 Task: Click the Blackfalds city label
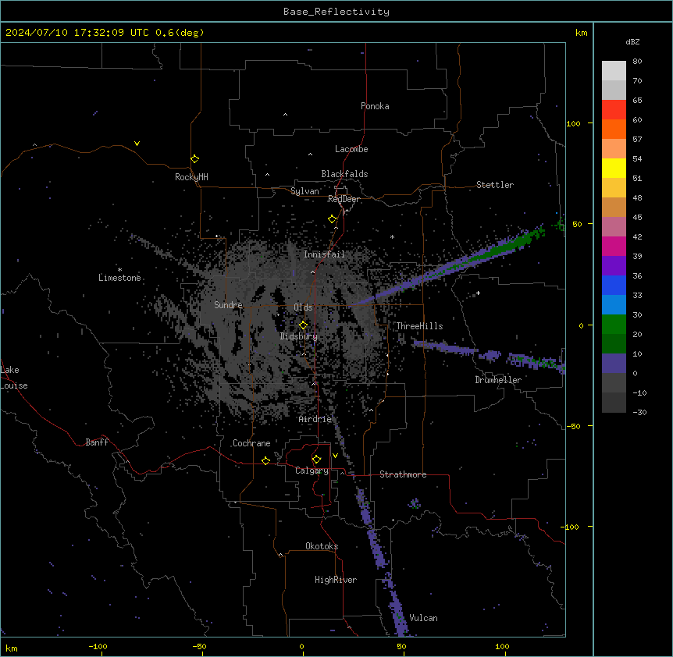tap(344, 174)
